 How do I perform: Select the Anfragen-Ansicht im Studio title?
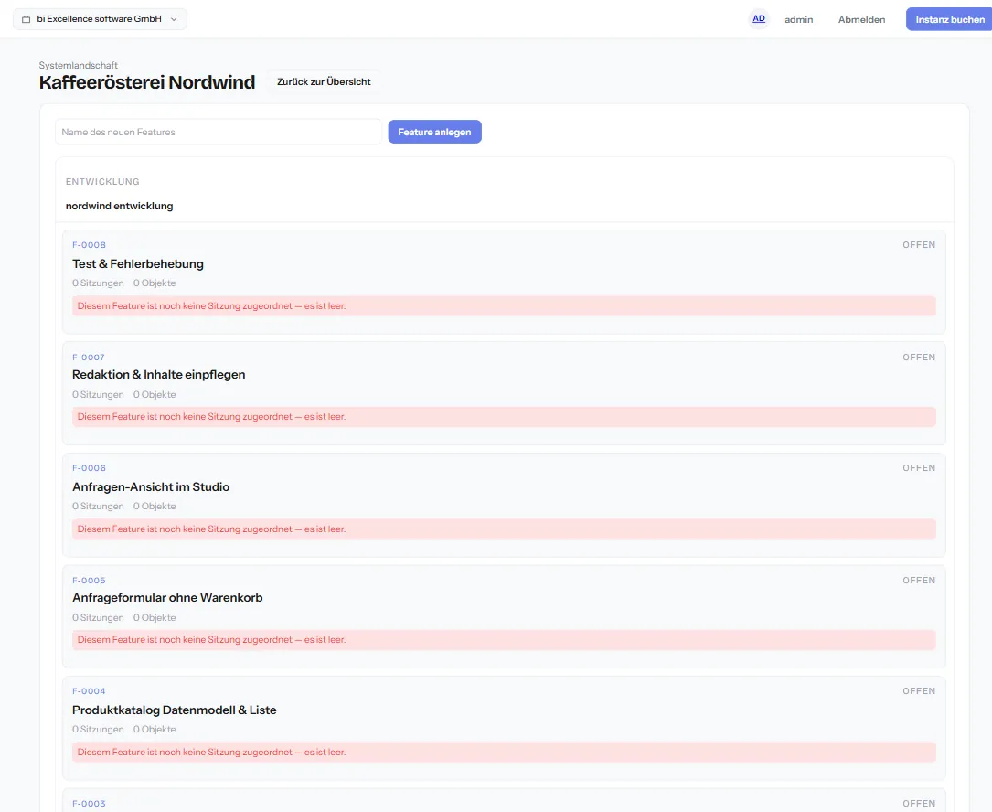tap(151, 486)
